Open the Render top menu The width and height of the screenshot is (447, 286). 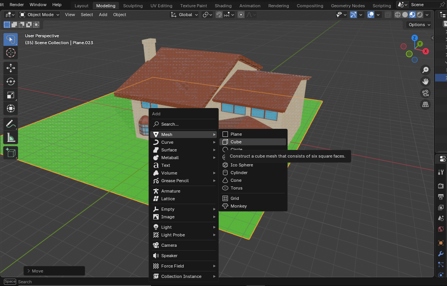17,5
